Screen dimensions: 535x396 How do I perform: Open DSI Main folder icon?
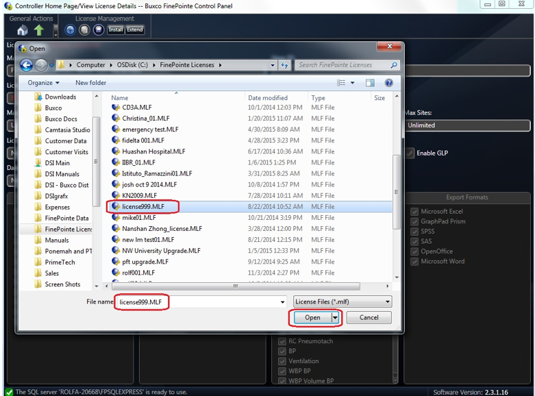38,163
